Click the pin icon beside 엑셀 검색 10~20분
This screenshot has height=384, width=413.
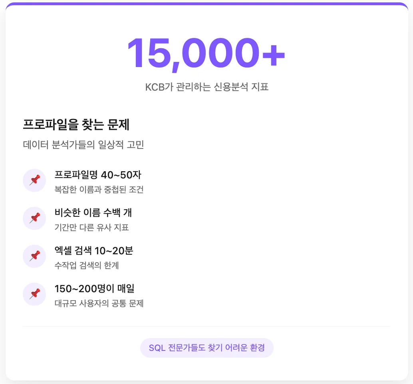click(35, 256)
